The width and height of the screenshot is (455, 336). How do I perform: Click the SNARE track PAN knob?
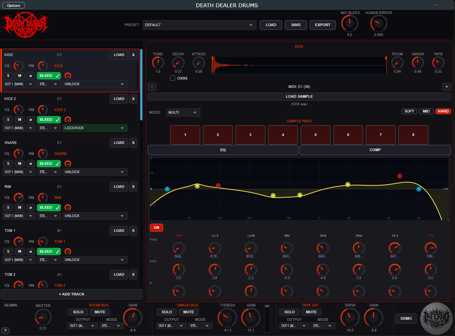pyautogui.click(x=43, y=154)
